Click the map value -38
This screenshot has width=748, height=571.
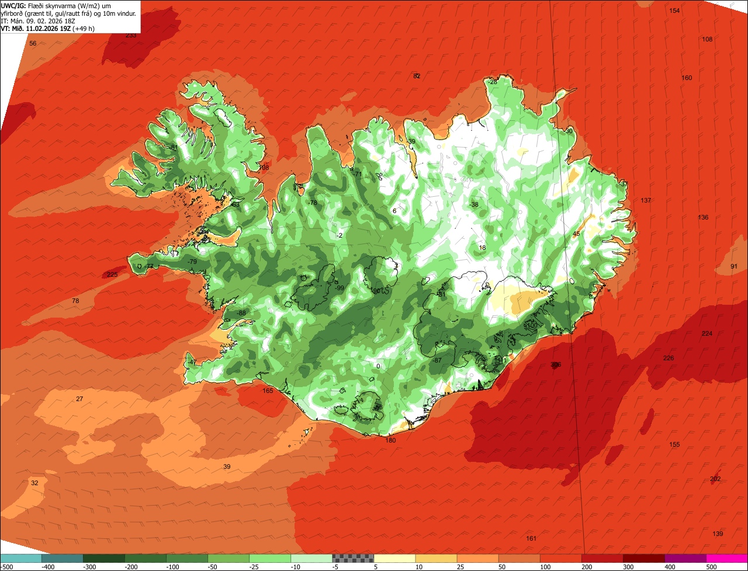[x=474, y=205]
